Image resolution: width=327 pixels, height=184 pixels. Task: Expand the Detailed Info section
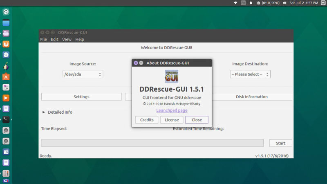click(x=57, y=112)
